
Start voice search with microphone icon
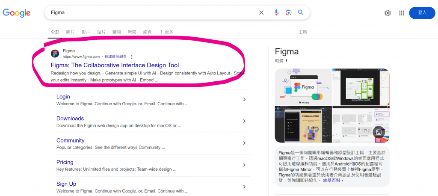coord(276,12)
